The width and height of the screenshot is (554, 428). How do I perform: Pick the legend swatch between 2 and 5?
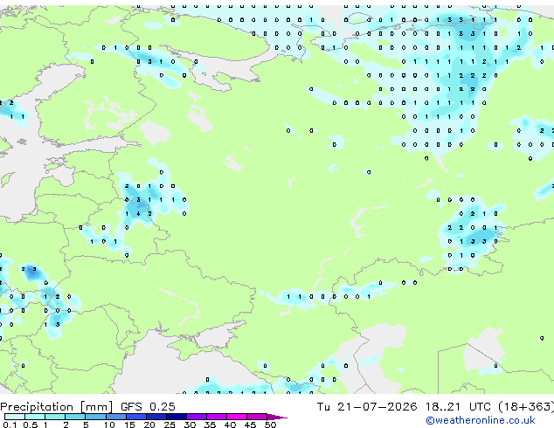click(75, 417)
